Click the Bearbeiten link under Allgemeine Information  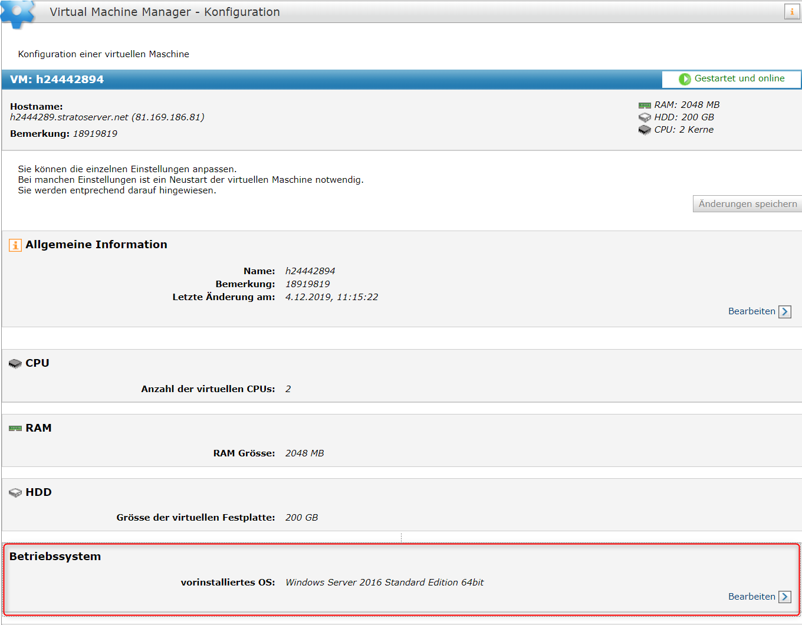(751, 311)
